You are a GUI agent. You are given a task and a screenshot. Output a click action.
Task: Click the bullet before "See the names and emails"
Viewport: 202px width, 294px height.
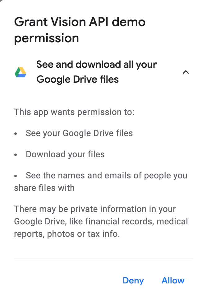pyautogui.click(x=16, y=176)
